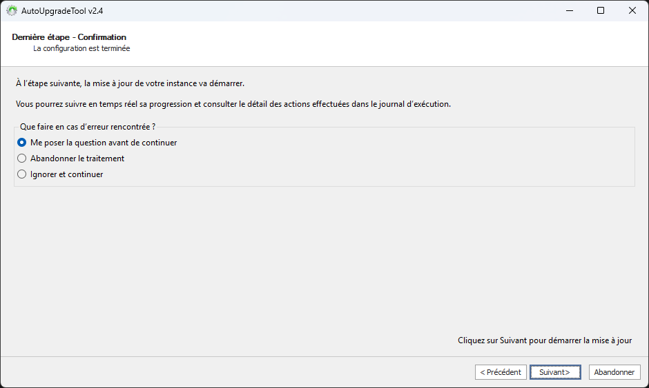649x388 pixels.
Task: Click the 'La configuration est terminée' subtitle
Action: (x=81, y=49)
